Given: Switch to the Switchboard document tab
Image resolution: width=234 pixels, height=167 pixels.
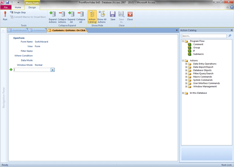Looking at the screenshot, I should coord(18,31).
